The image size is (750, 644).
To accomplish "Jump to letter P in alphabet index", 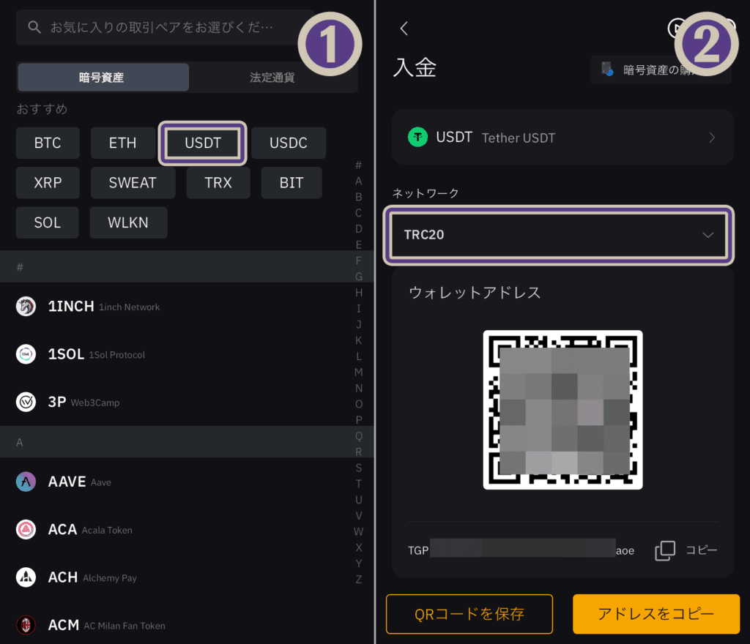I will (358, 420).
